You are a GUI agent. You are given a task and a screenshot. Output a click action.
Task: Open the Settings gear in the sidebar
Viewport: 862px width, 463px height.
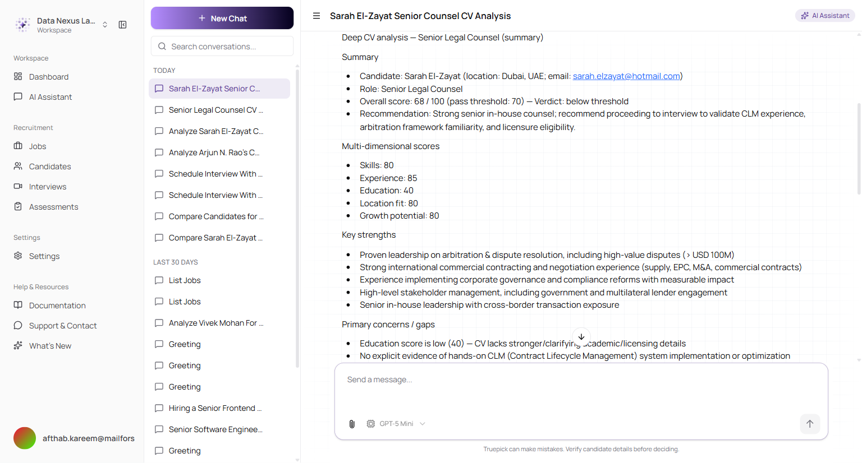click(18, 256)
